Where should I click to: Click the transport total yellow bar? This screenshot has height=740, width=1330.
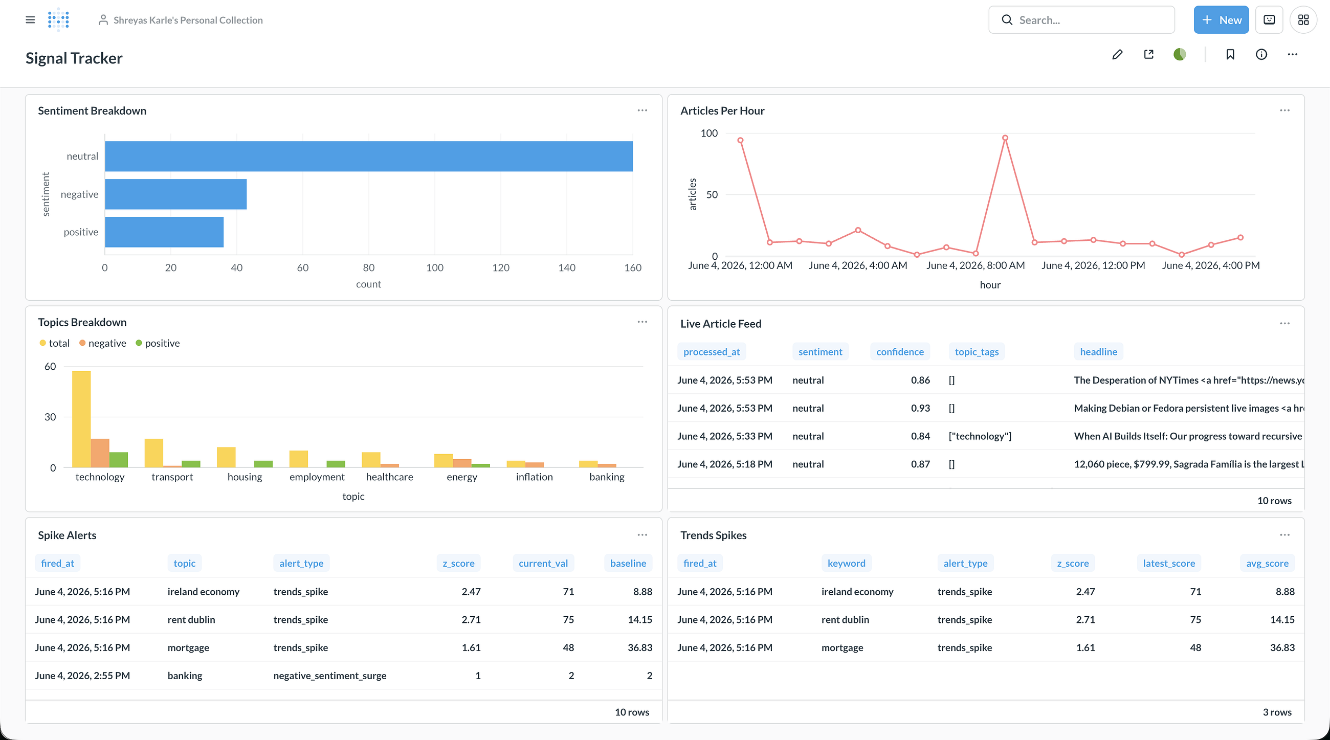(x=154, y=453)
